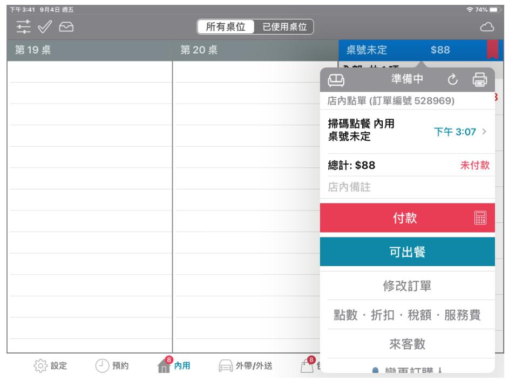The width and height of the screenshot is (509, 381).
Task: Go to the 預約 reservations tab
Action: click(112, 366)
